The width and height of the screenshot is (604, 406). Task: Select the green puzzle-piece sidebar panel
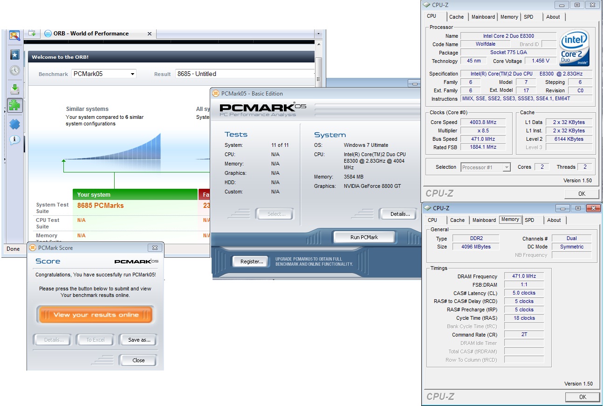[14, 105]
